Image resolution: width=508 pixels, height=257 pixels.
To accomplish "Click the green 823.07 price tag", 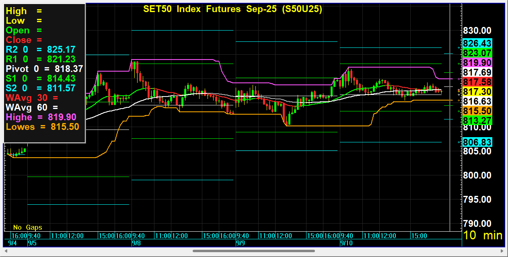I will tap(477, 53).
